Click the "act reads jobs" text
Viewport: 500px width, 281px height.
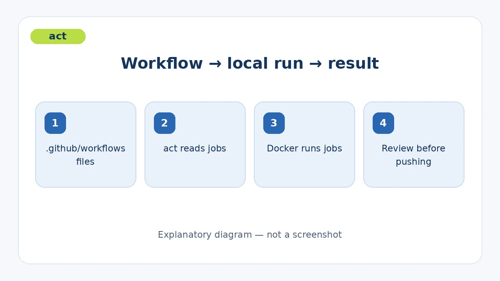195,149
